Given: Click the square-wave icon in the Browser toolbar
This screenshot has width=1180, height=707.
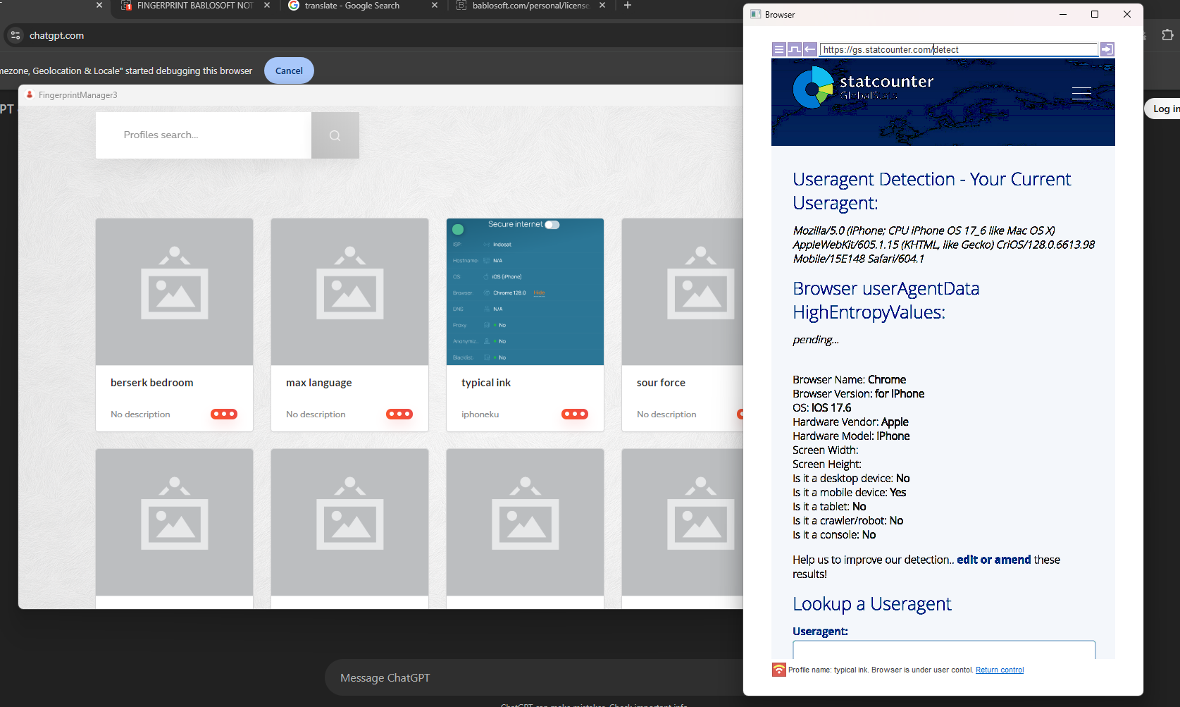Looking at the screenshot, I should pyautogui.click(x=794, y=49).
